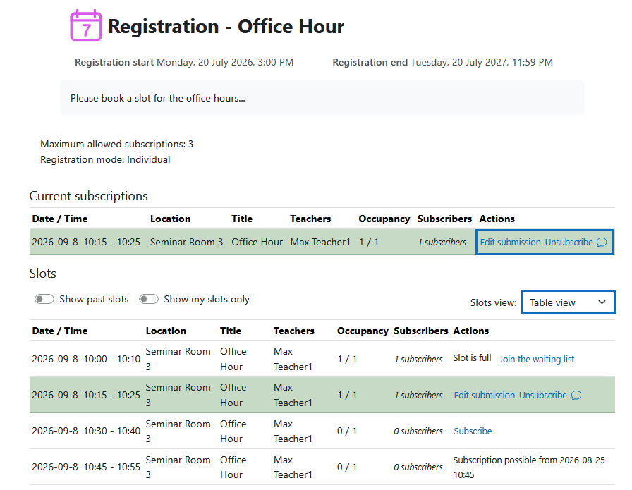This screenshot has height=490, width=632.
Task: Click Edit submission in 10:15 slots table row
Action: 485,396
